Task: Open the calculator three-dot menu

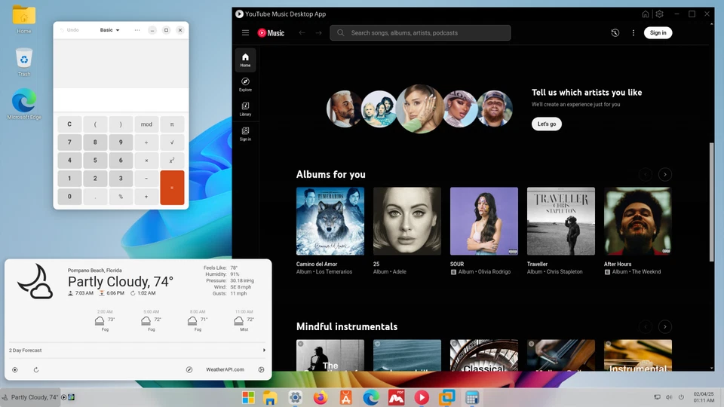Action: pos(137,30)
